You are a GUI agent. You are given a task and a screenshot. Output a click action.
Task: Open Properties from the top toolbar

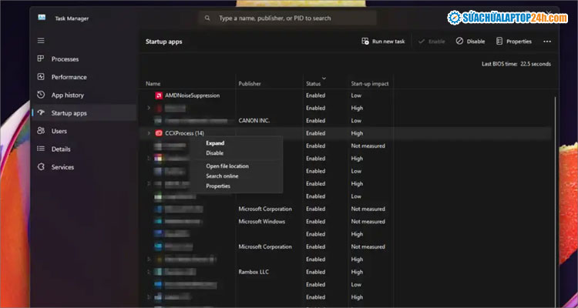click(x=513, y=41)
